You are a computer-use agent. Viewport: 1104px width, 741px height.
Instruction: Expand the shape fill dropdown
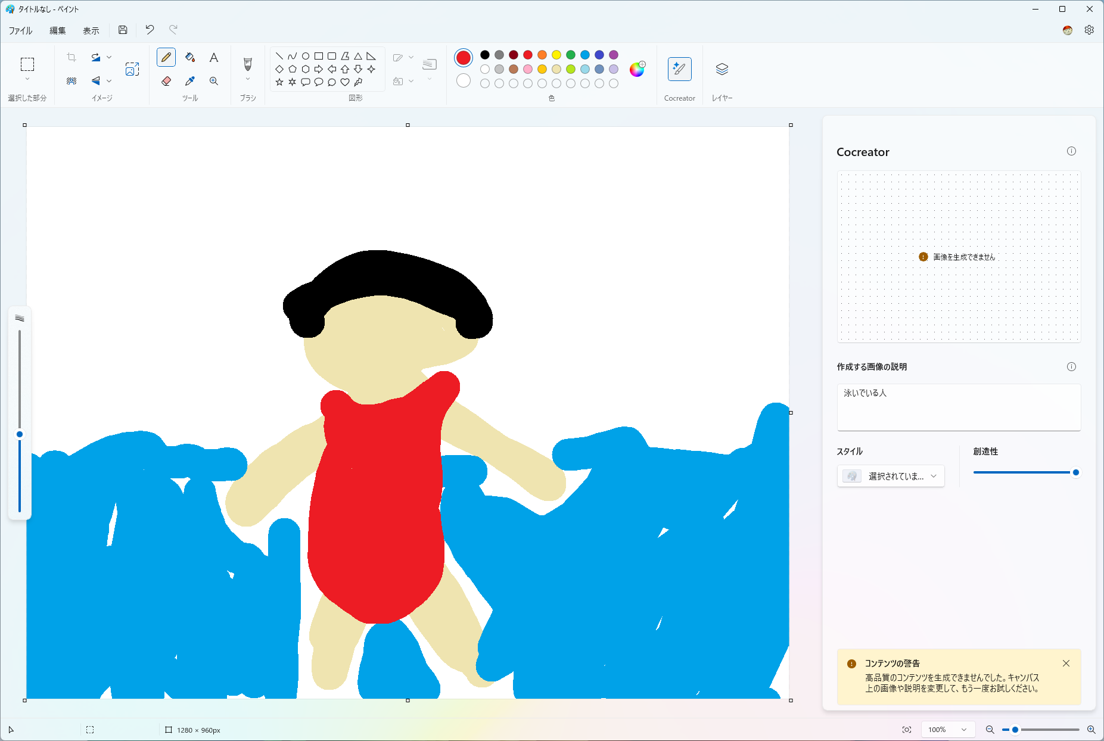click(x=411, y=81)
